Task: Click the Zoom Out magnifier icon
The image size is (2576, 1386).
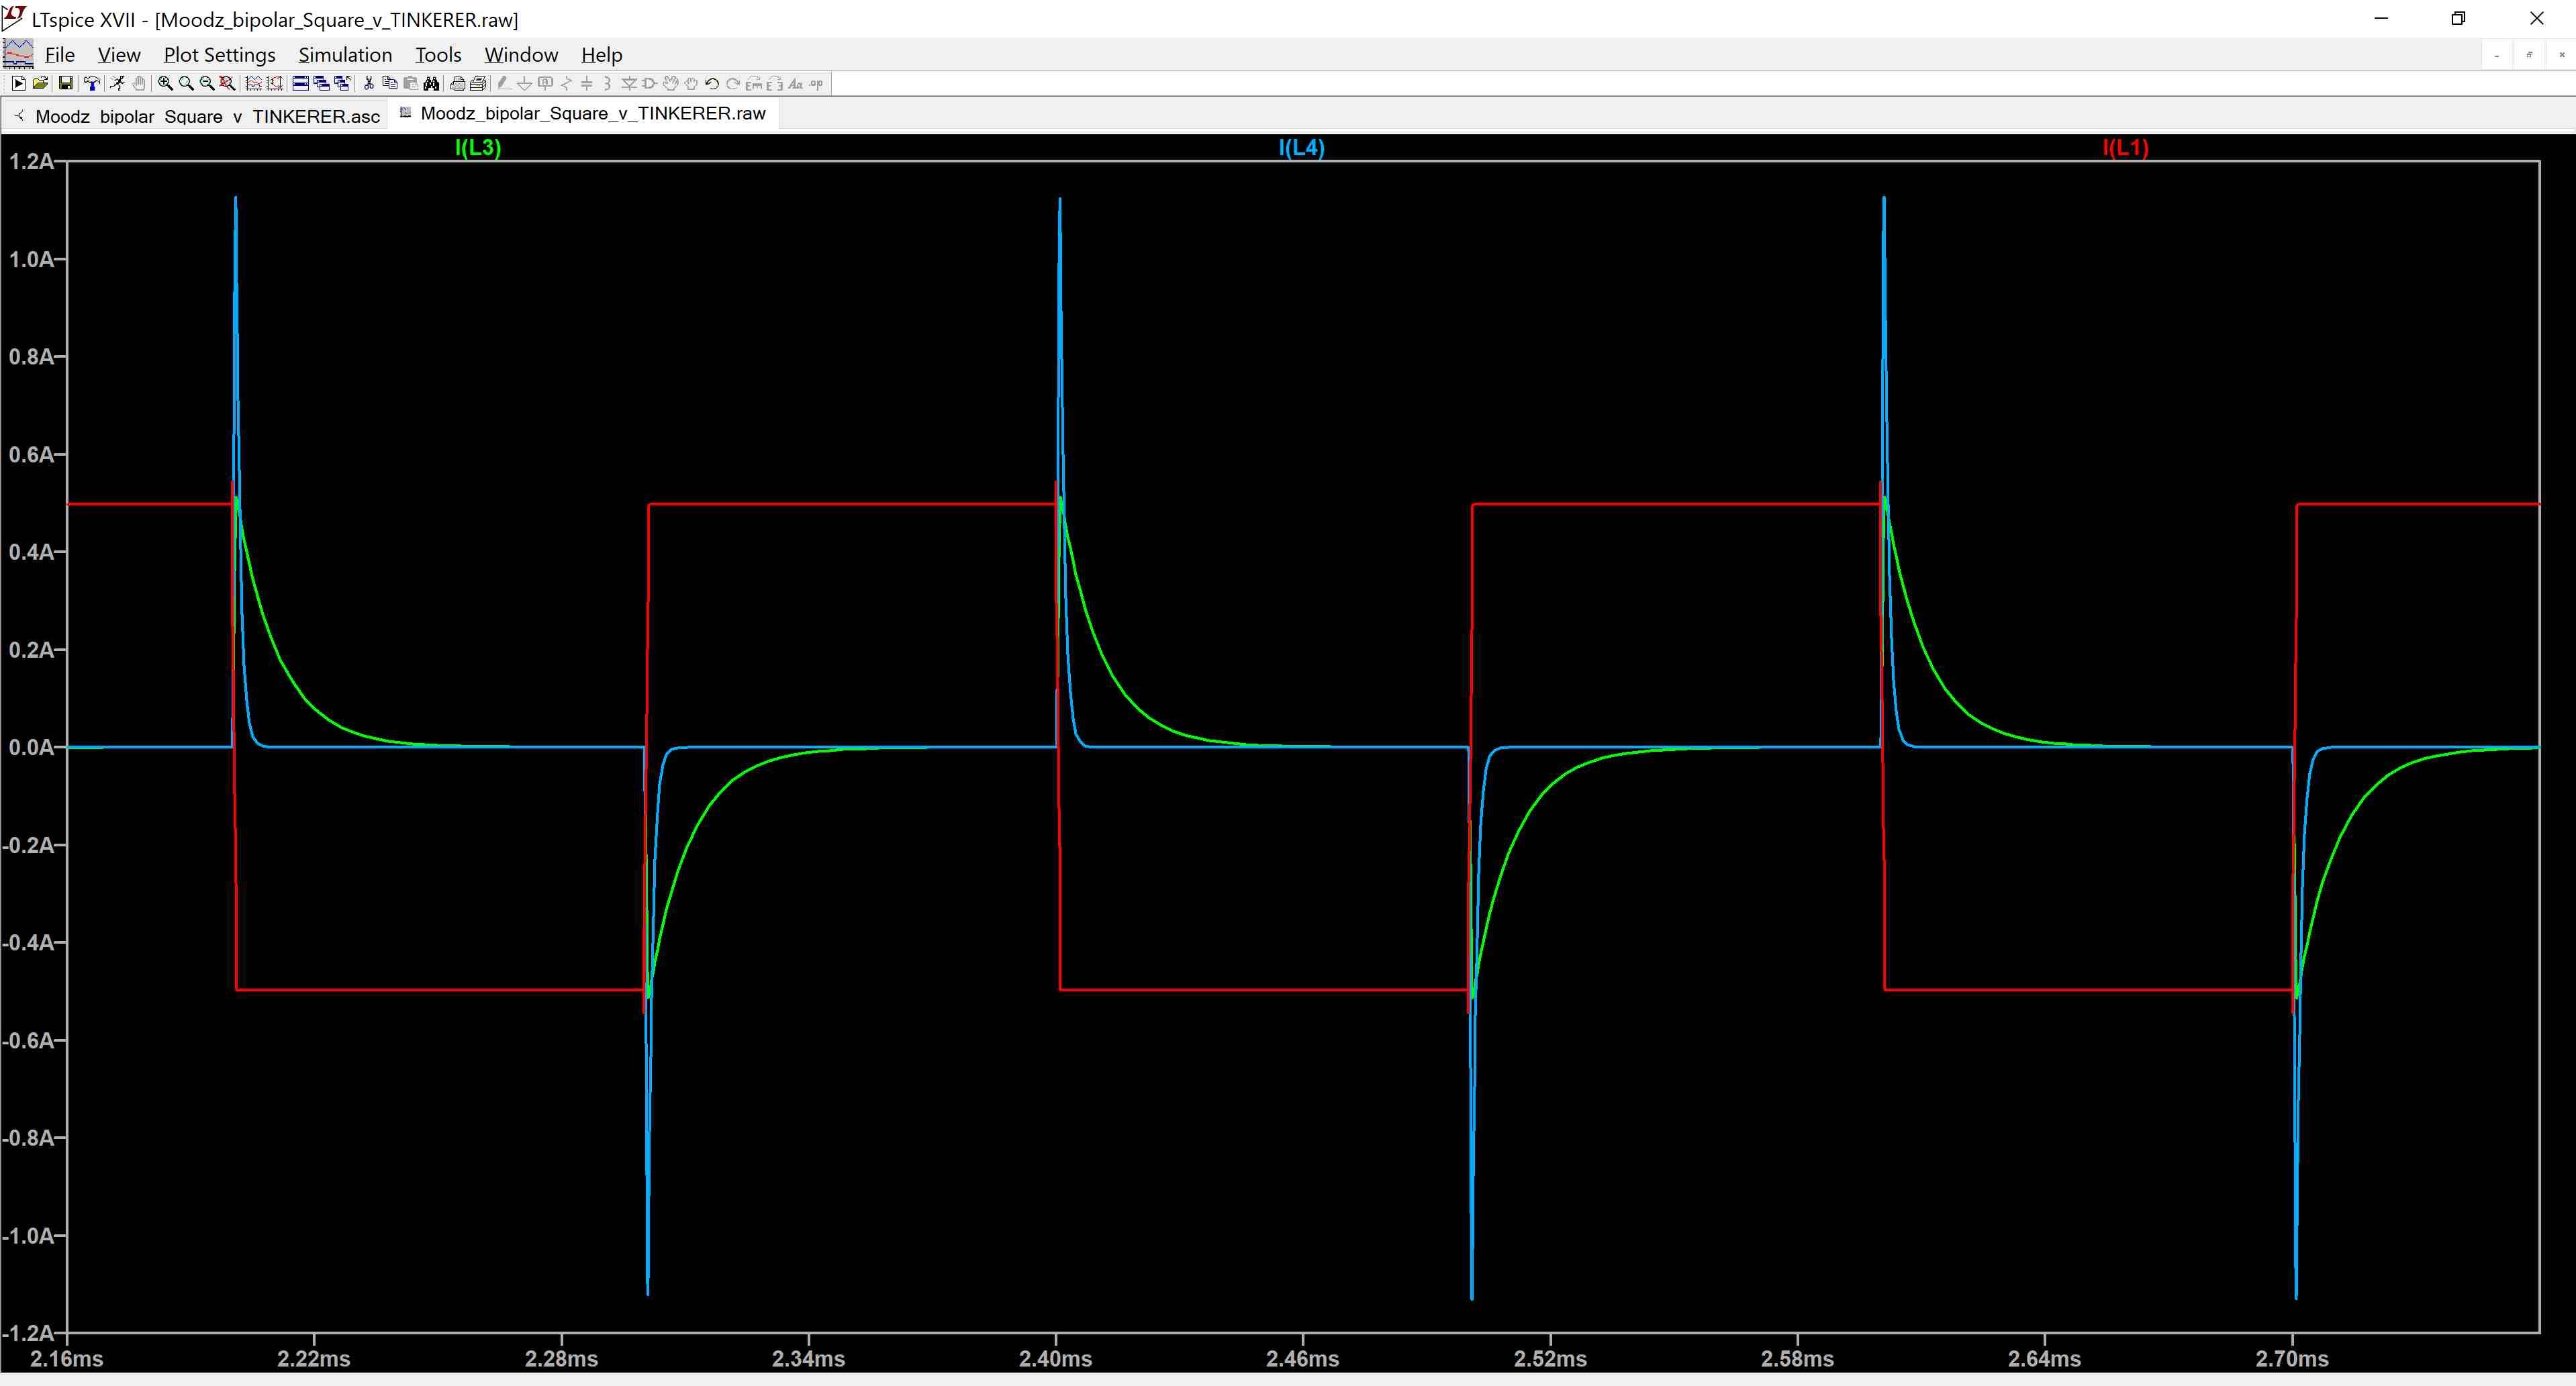Action: 207,83
